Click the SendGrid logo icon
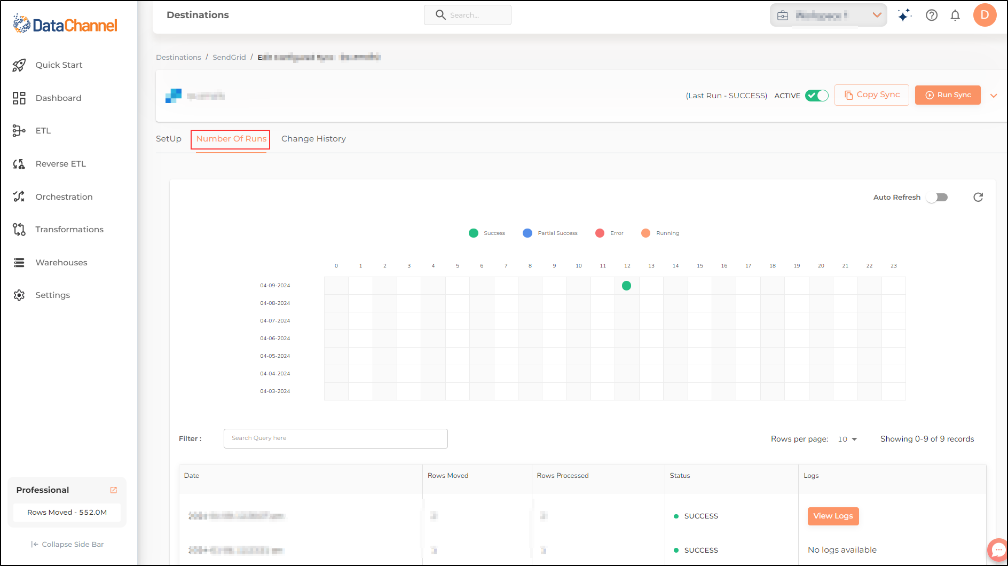 pyautogui.click(x=174, y=96)
